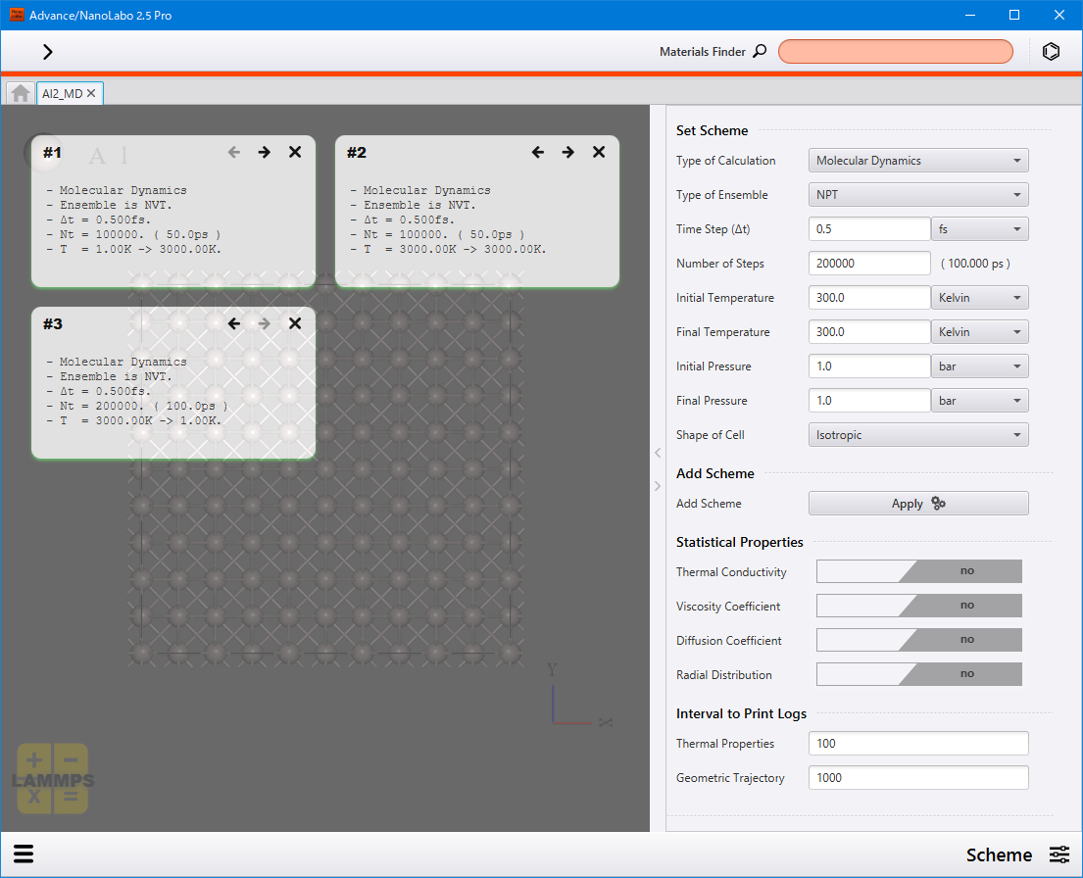
Task: Click the Final Pressure value field
Action: (x=869, y=401)
